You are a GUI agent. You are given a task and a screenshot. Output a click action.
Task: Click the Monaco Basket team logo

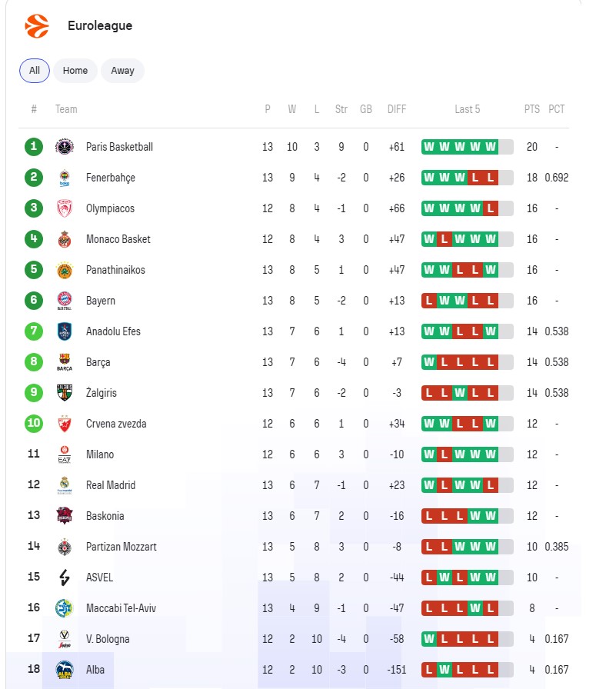[x=65, y=239]
